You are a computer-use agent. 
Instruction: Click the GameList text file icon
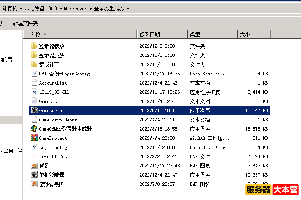click(34, 101)
